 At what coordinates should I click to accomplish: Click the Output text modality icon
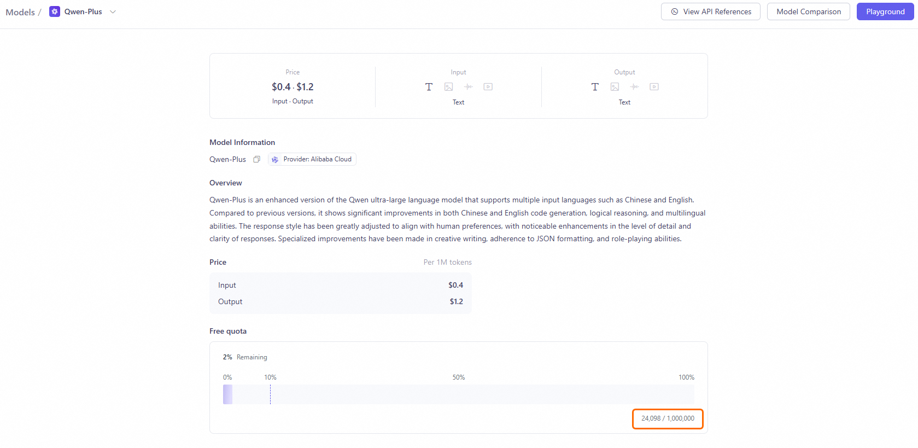pyautogui.click(x=595, y=86)
